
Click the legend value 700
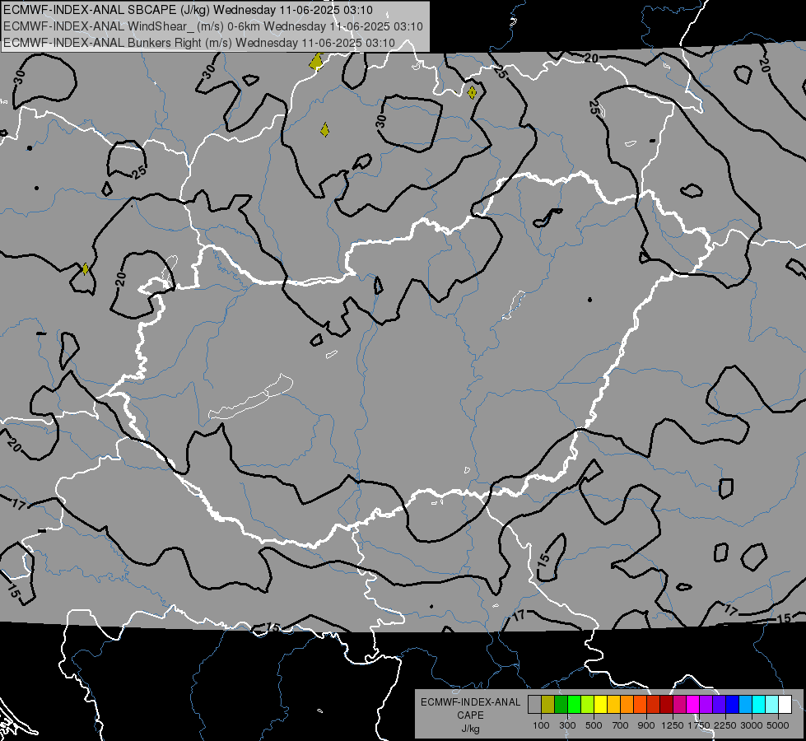(621, 725)
